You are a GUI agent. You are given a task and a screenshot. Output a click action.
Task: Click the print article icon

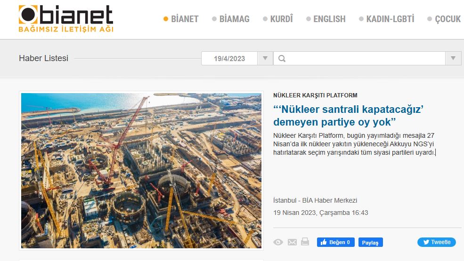click(x=305, y=242)
